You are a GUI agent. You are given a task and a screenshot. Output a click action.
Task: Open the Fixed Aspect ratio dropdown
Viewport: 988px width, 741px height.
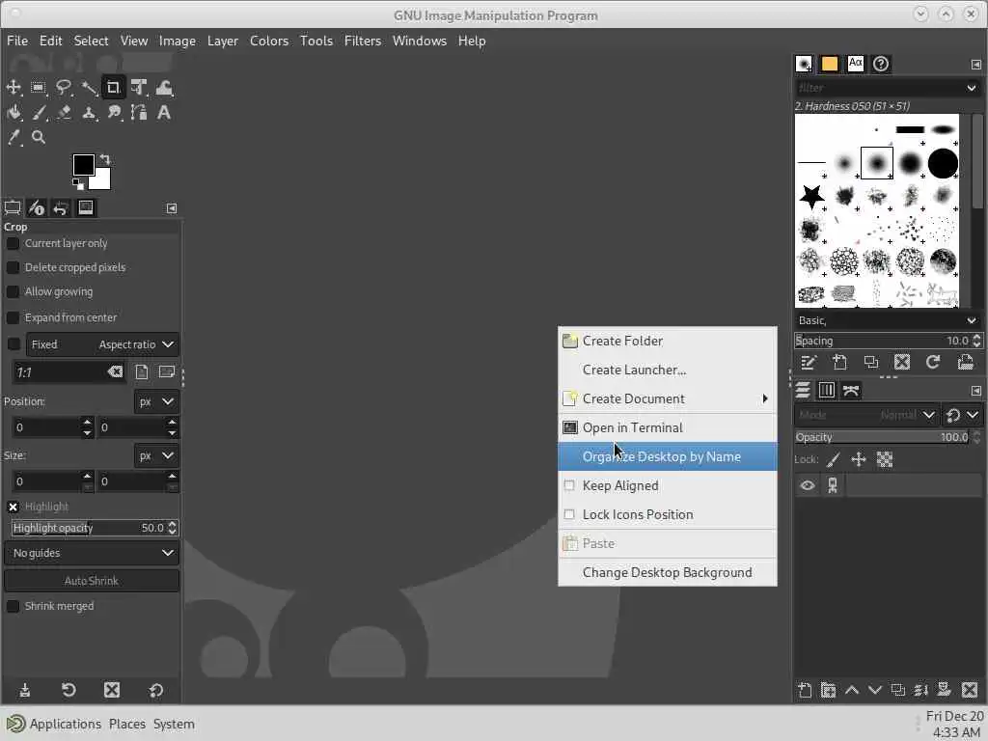[102, 344]
